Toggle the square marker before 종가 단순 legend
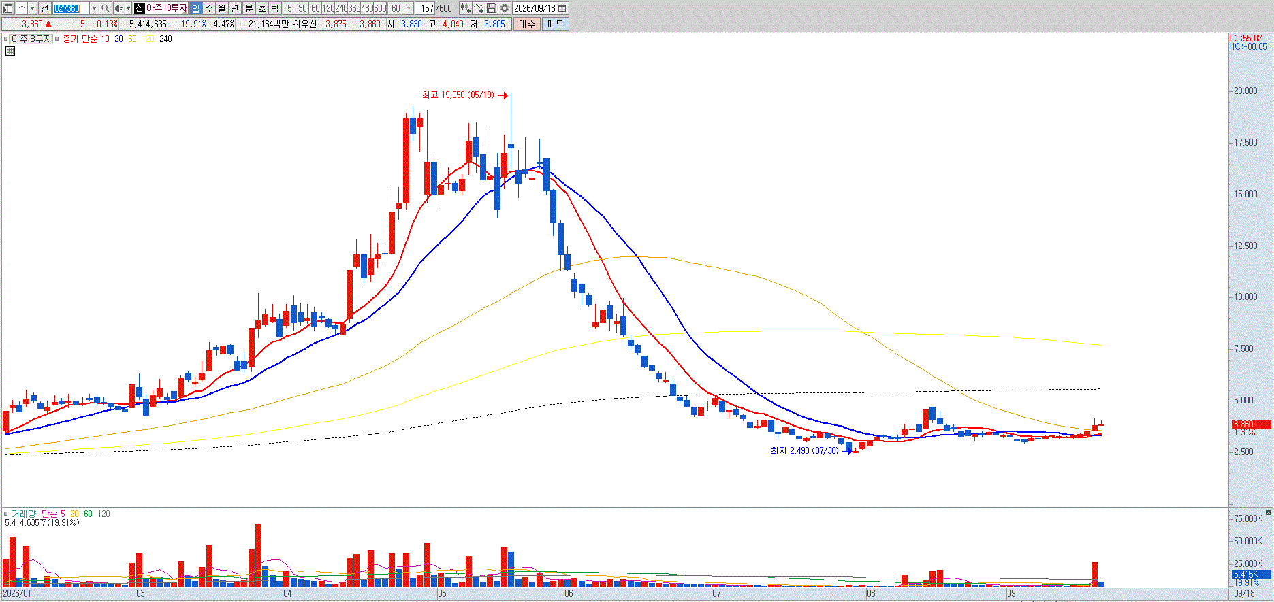The height and width of the screenshot is (602, 1274). (57, 39)
